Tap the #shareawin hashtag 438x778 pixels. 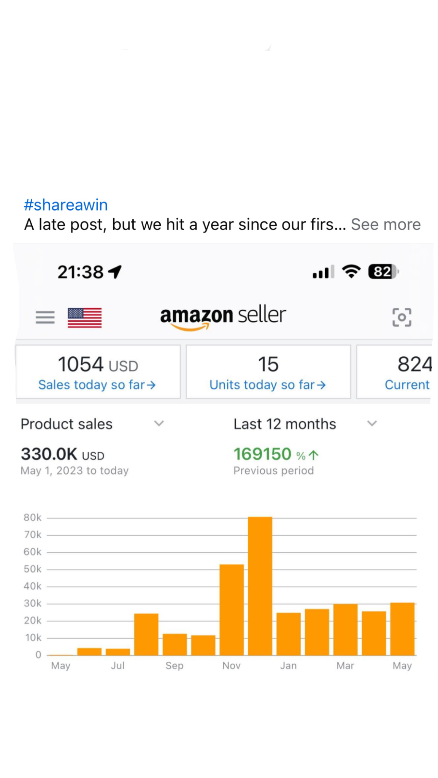(66, 205)
